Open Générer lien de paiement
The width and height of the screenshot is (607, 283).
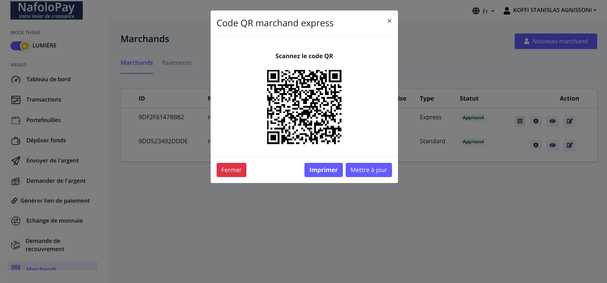55,201
